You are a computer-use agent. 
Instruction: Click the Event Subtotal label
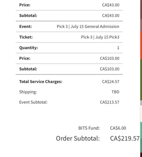(x=34, y=102)
